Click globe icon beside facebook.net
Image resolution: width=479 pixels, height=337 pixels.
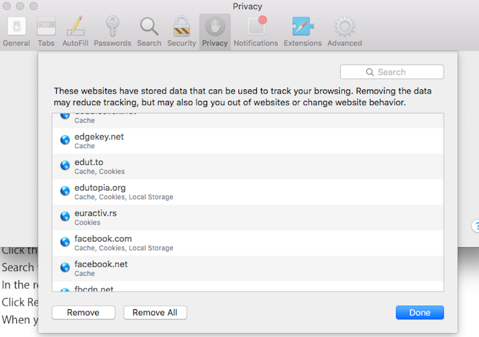[65, 267]
